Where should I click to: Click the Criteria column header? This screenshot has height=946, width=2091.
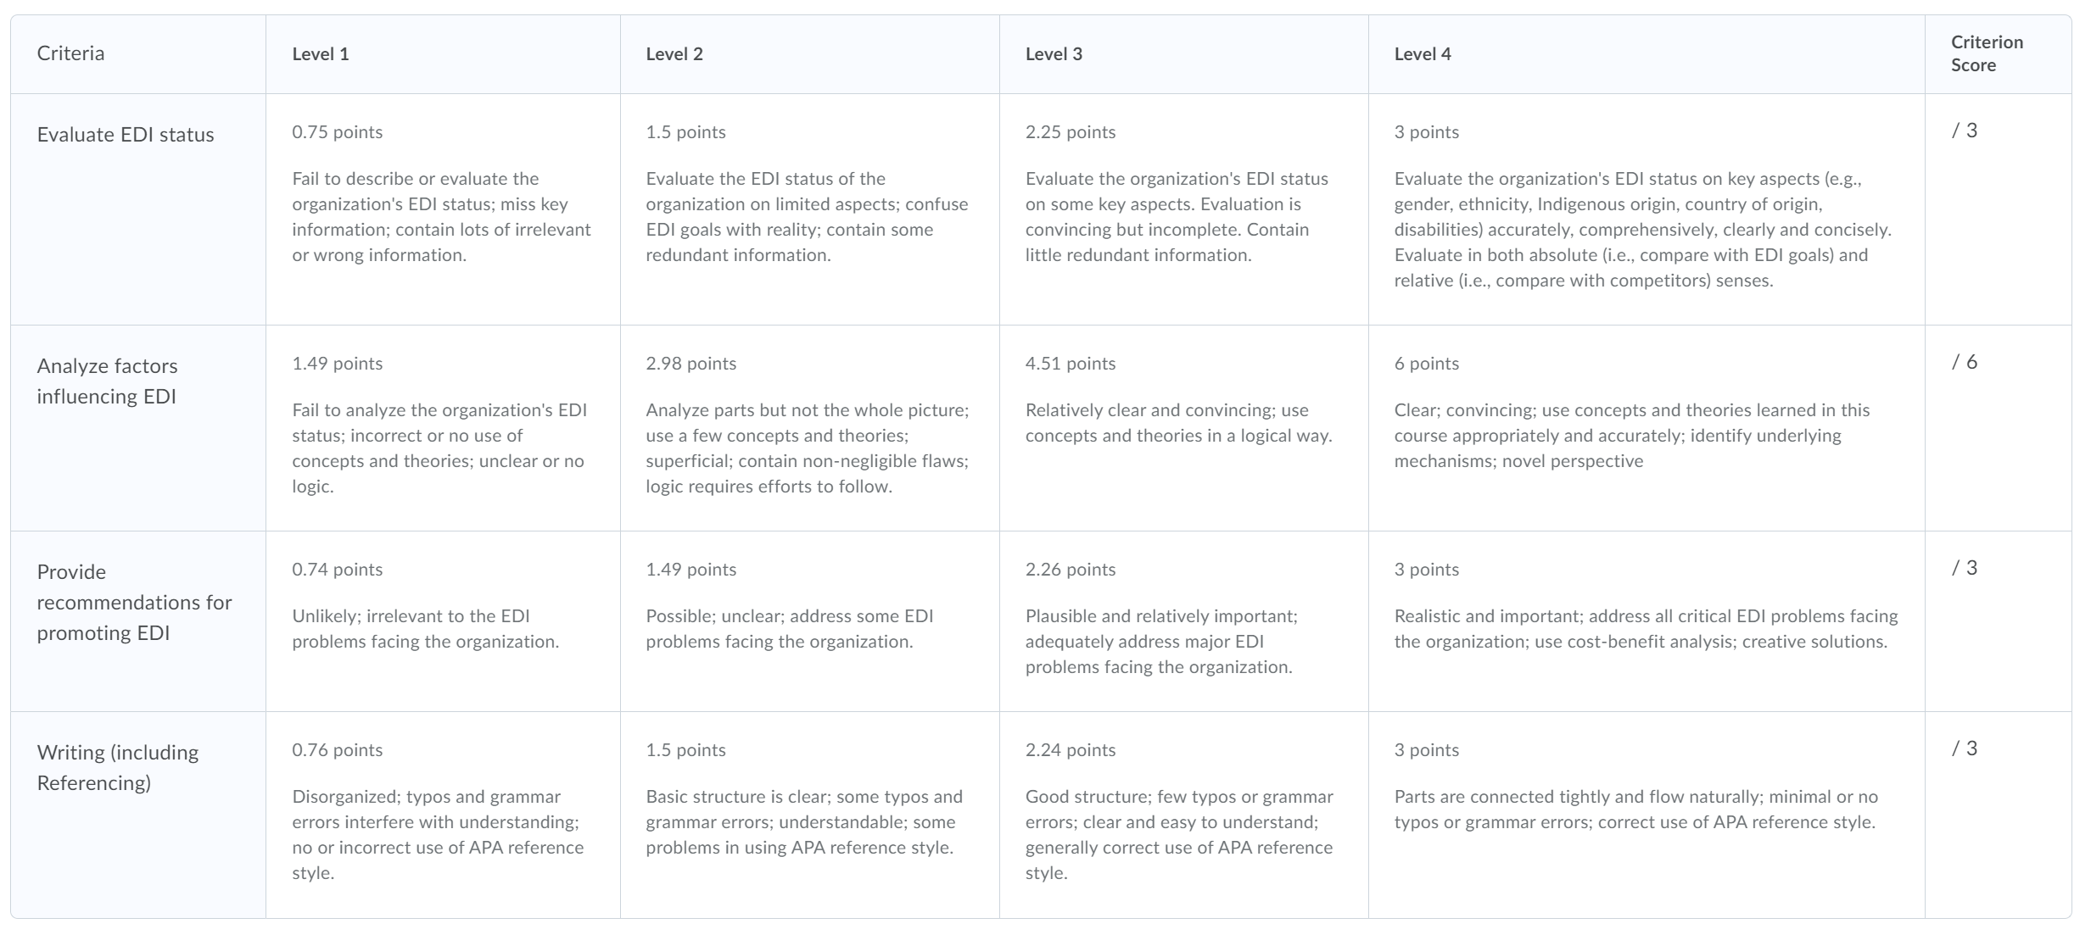click(x=70, y=53)
